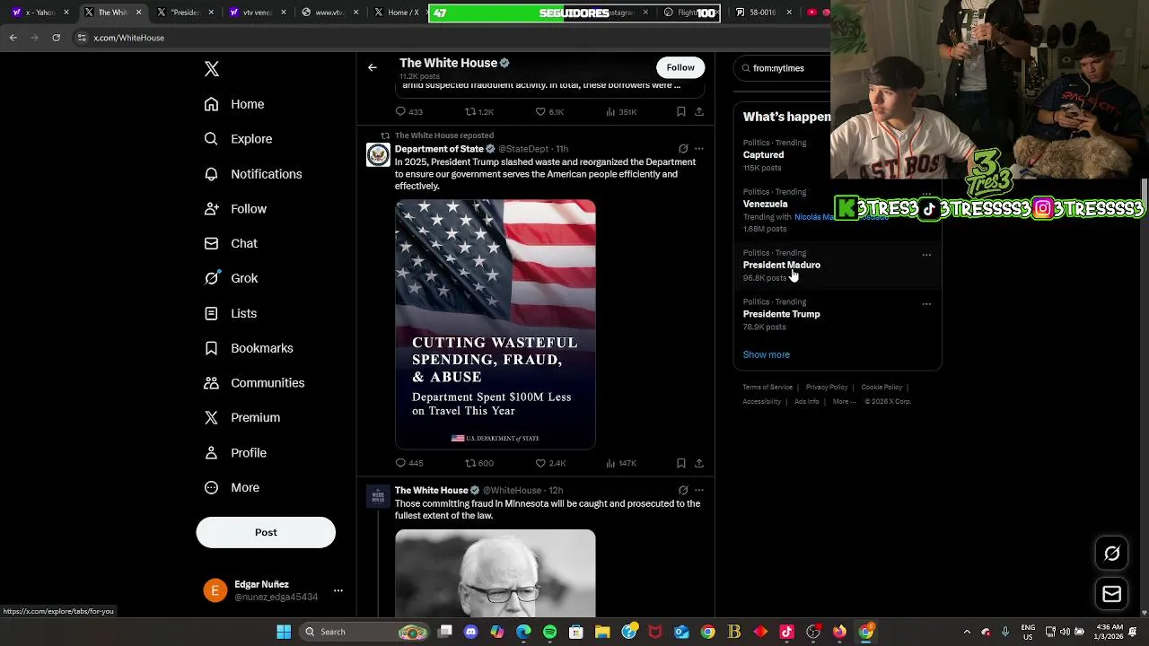
Task: Open Windows Start menu
Action: (x=284, y=632)
